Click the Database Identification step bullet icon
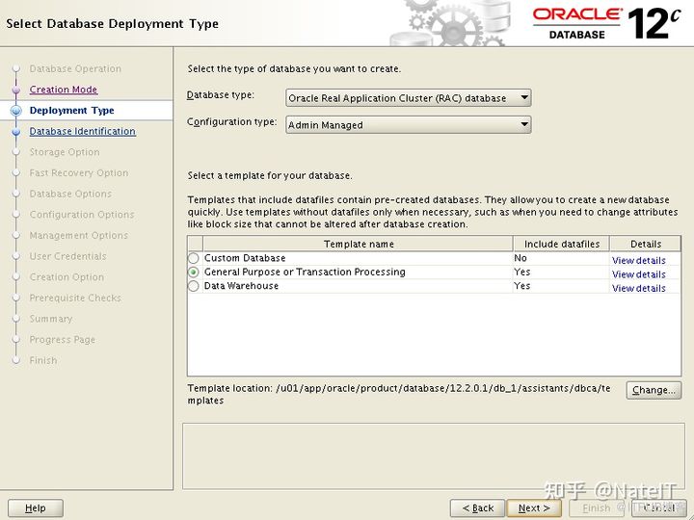 (16, 132)
